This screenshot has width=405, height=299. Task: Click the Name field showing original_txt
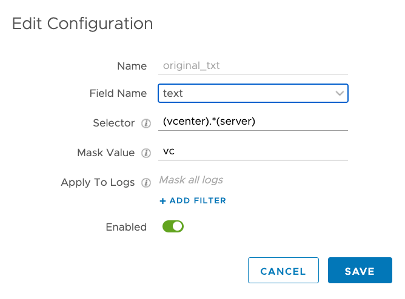click(252, 66)
